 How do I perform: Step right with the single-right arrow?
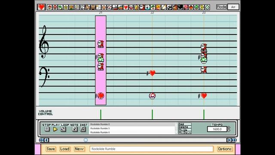[x=229, y=140]
